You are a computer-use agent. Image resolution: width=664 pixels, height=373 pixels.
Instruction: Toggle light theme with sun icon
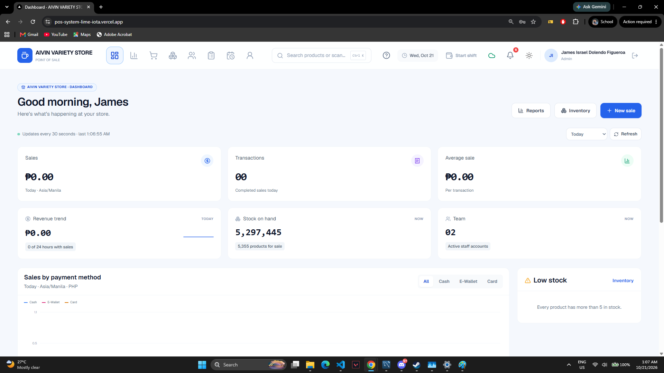click(x=529, y=56)
